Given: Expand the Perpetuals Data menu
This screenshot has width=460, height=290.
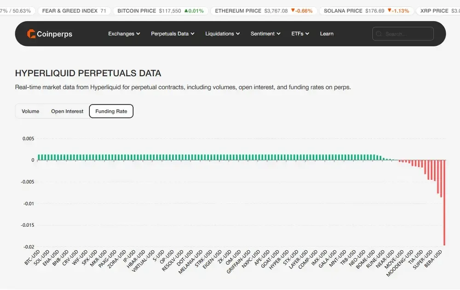Looking at the screenshot, I should (x=173, y=33).
